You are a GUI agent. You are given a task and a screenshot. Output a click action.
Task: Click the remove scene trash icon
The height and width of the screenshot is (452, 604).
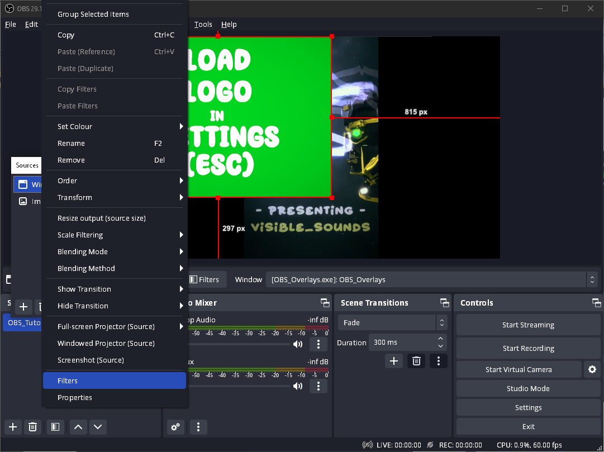tap(32, 427)
